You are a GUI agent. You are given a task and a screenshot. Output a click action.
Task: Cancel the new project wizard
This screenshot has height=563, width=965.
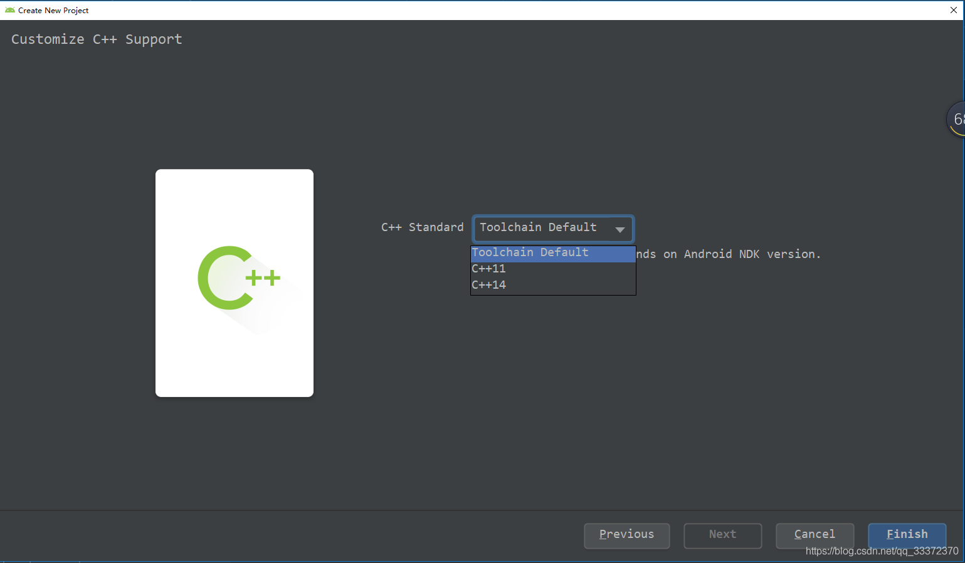[815, 535]
